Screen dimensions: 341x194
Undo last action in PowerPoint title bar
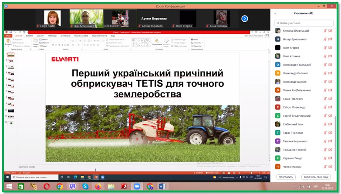(14, 32)
